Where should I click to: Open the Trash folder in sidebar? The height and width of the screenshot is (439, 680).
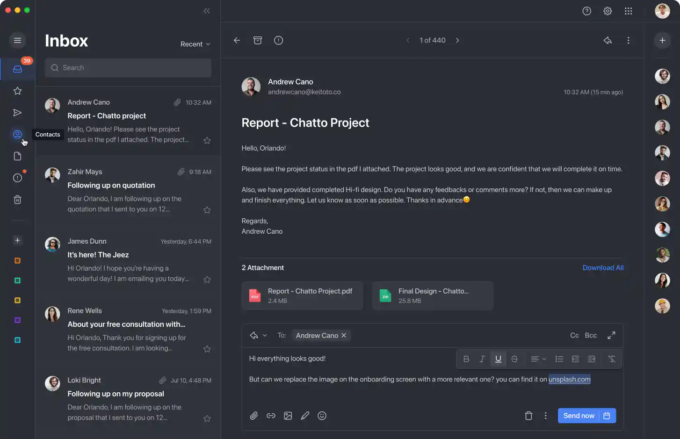pos(17,200)
